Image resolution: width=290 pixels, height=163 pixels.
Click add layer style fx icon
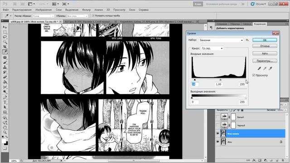254,160
